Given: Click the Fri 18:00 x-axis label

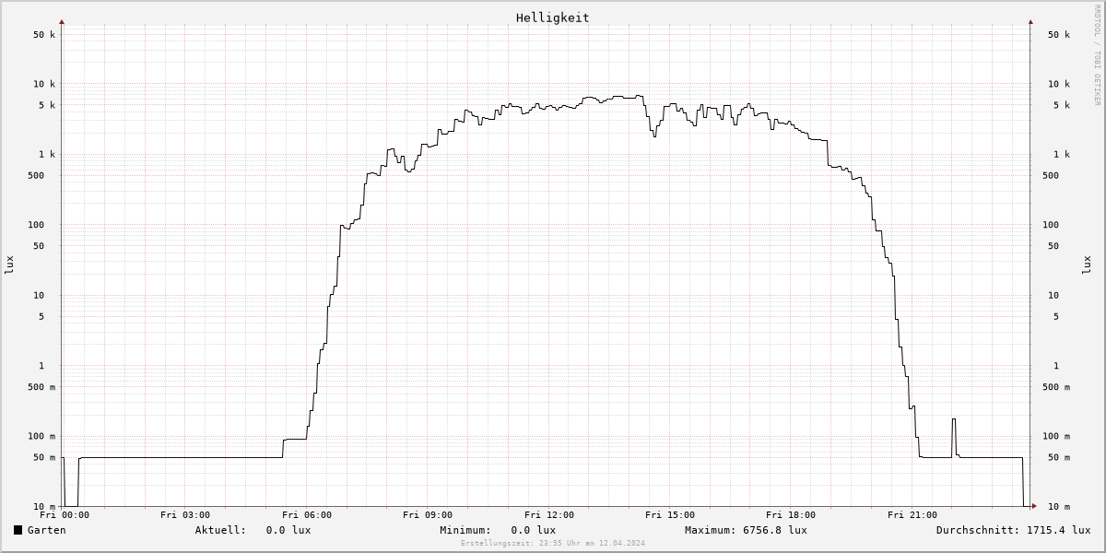Looking at the screenshot, I should 791,515.
